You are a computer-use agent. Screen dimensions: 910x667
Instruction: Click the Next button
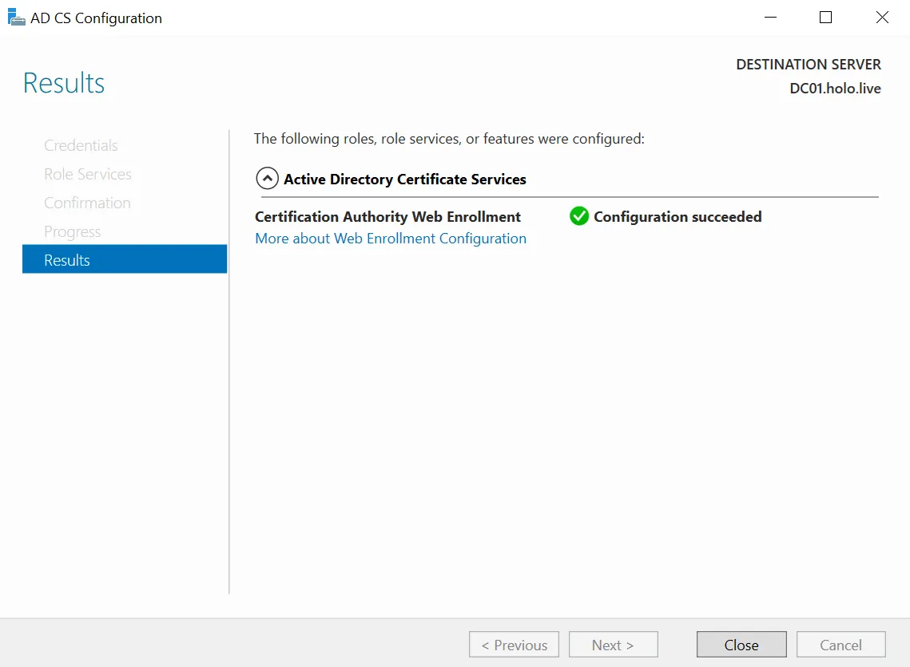tap(613, 645)
